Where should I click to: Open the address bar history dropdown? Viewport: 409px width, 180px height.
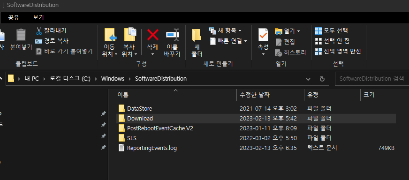[x=308, y=79]
